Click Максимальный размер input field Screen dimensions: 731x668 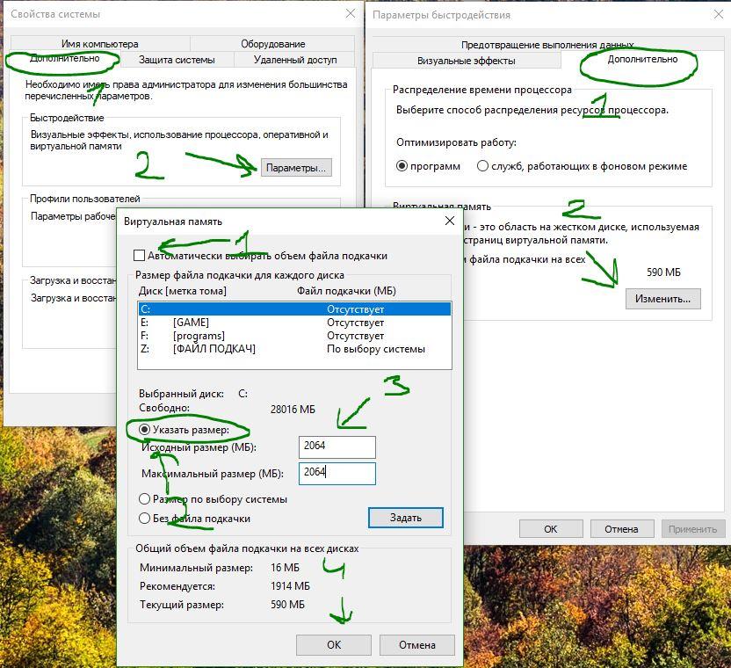click(x=337, y=473)
